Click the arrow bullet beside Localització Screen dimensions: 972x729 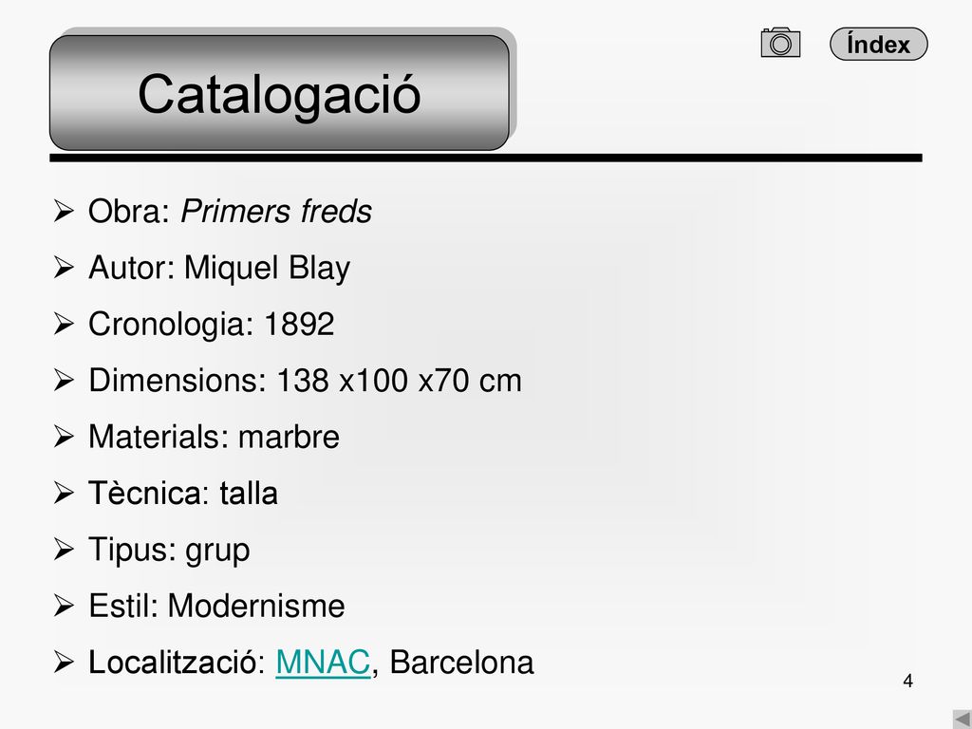click(64, 663)
